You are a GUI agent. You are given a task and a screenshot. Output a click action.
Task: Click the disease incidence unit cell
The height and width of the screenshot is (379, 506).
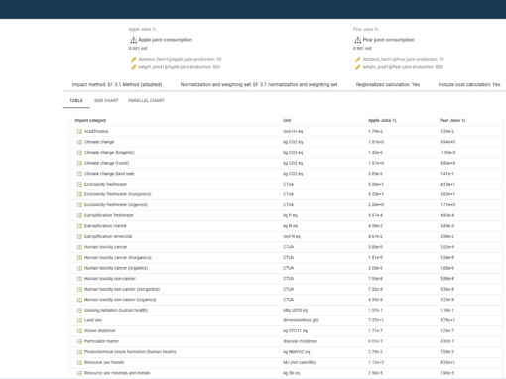click(x=300, y=341)
